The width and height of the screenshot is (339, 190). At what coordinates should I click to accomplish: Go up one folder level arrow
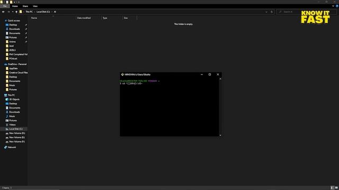click(16, 12)
